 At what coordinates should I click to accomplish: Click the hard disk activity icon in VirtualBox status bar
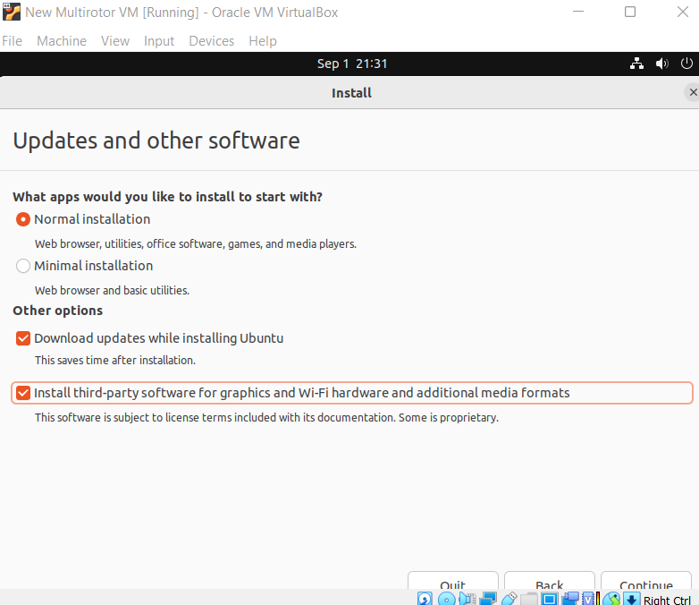point(425,599)
